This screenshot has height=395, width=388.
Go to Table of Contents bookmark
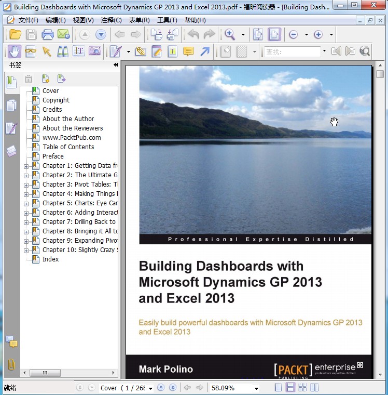[x=68, y=147]
